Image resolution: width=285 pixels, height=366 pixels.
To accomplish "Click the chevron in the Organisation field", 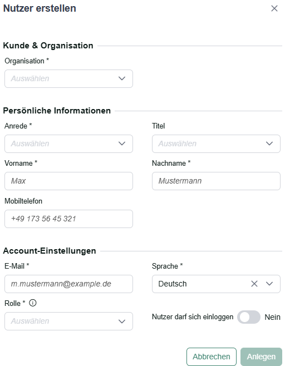I will click(122, 78).
